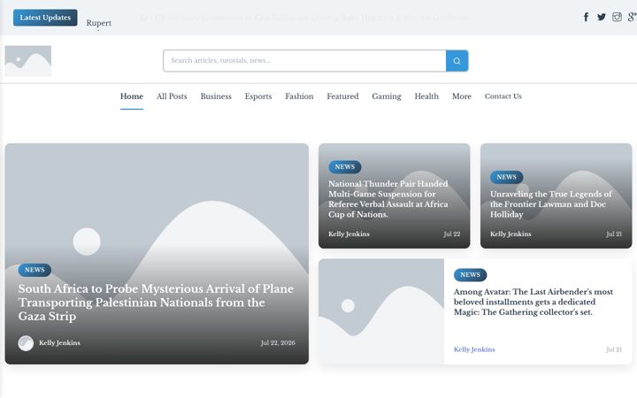Click Kelly Jenkins on National Thunder card
The height and width of the screenshot is (398, 637).
tap(349, 234)
